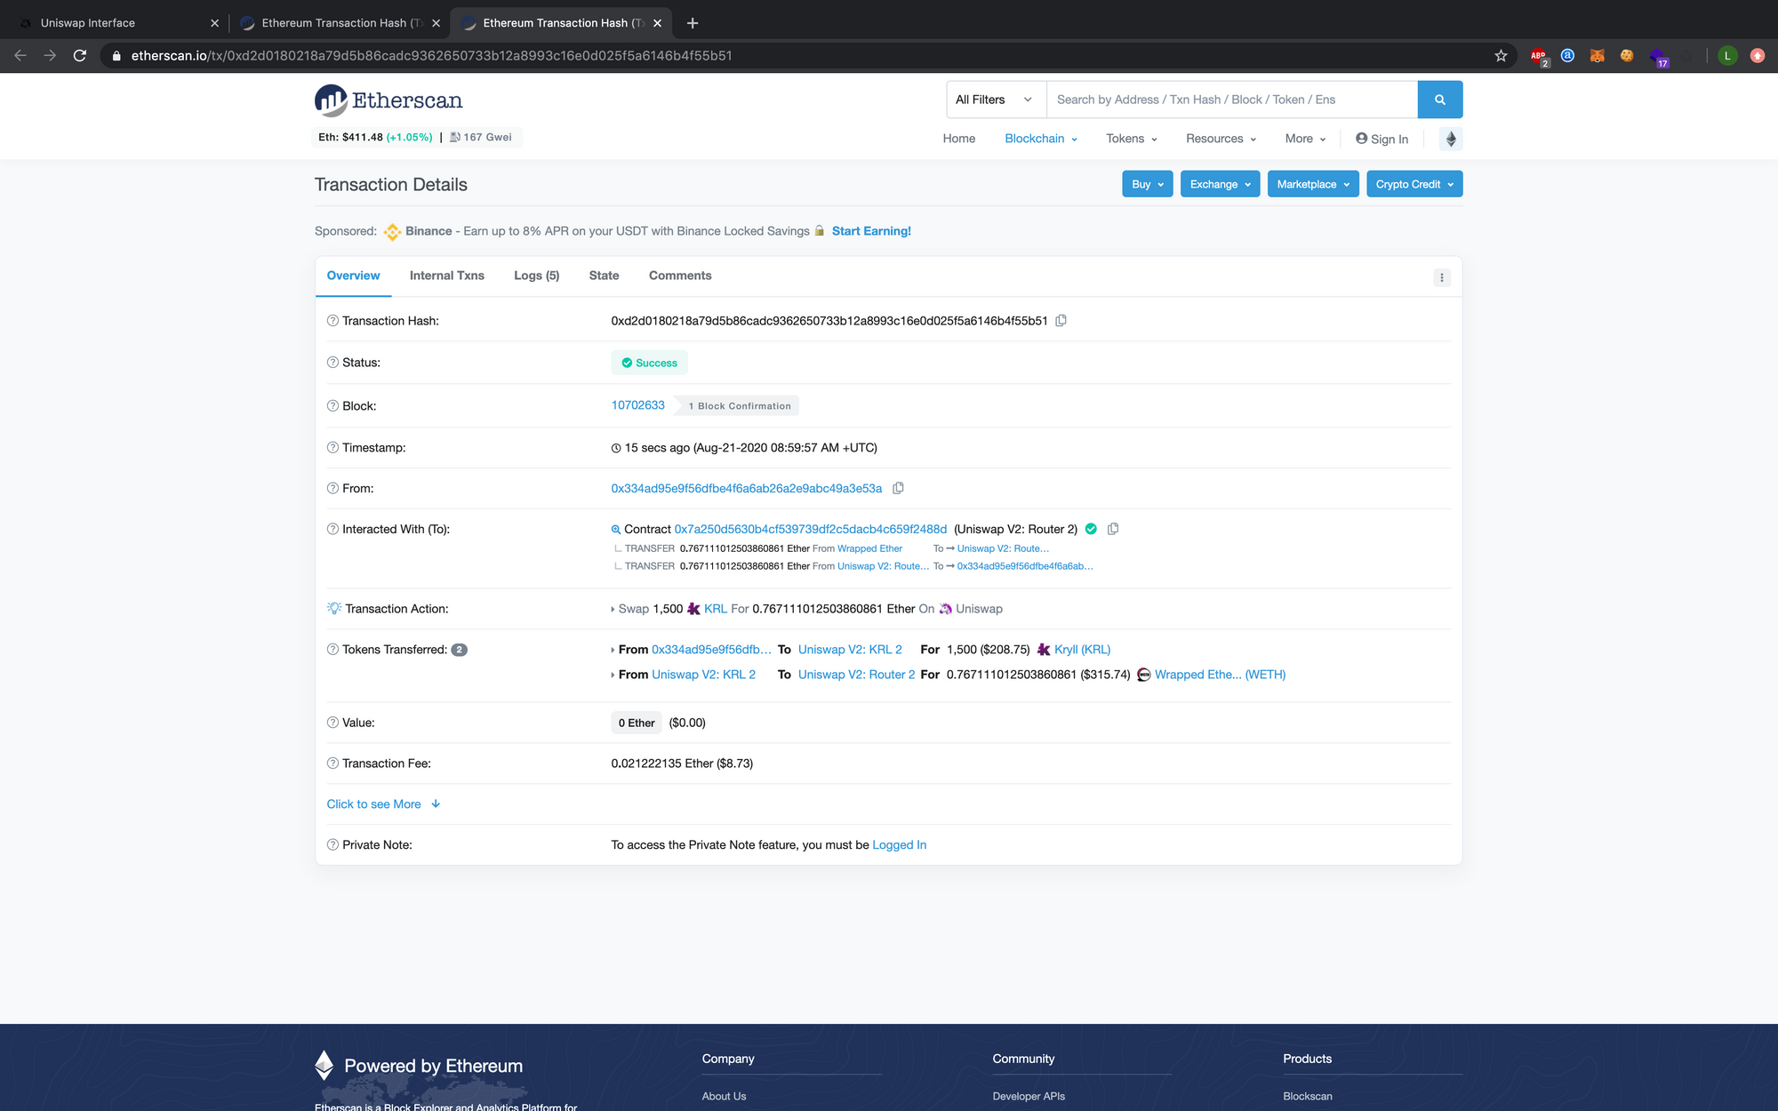1778x1111 pixels.
Task: Switch to the Comments tab
Action: tap(680, 276)
